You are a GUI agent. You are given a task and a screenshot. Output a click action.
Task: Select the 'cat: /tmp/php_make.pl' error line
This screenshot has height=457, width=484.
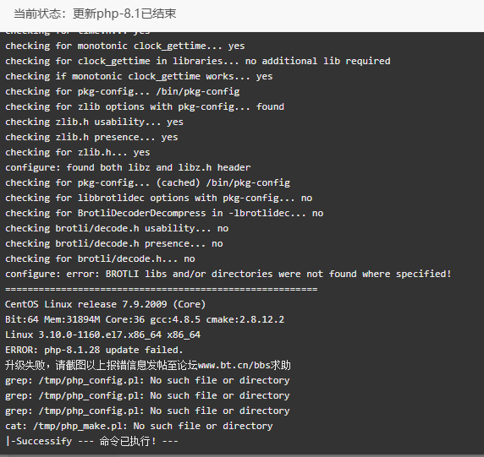(x=139, y=427)
